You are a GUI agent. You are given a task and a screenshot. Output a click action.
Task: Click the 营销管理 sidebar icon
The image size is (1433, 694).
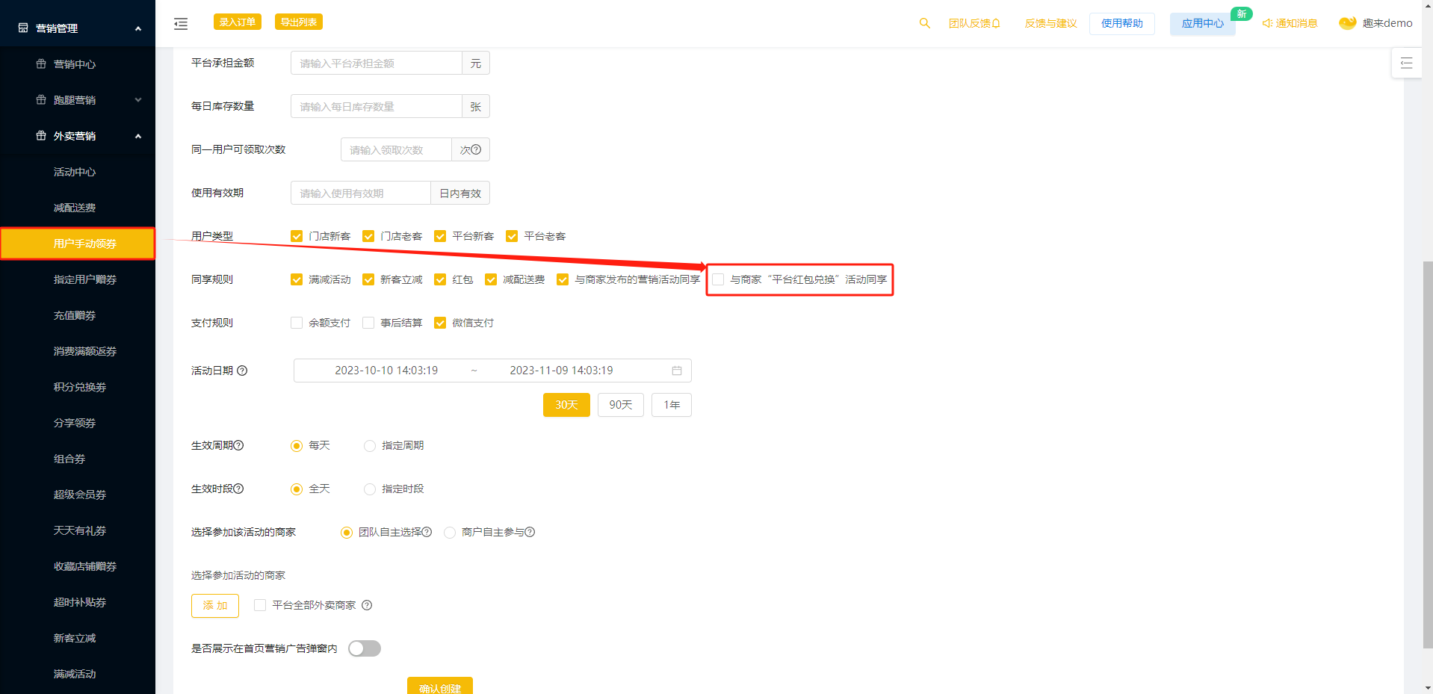23,28
